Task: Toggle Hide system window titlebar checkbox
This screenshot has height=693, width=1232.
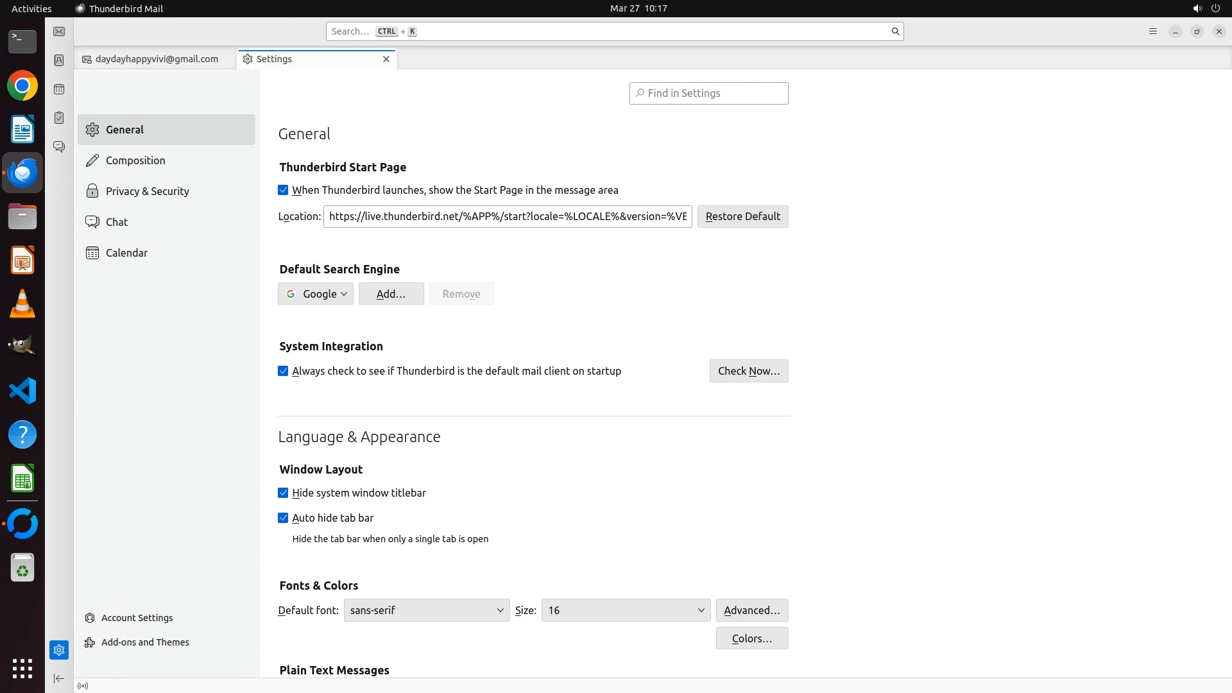Action: coord(283,493)
